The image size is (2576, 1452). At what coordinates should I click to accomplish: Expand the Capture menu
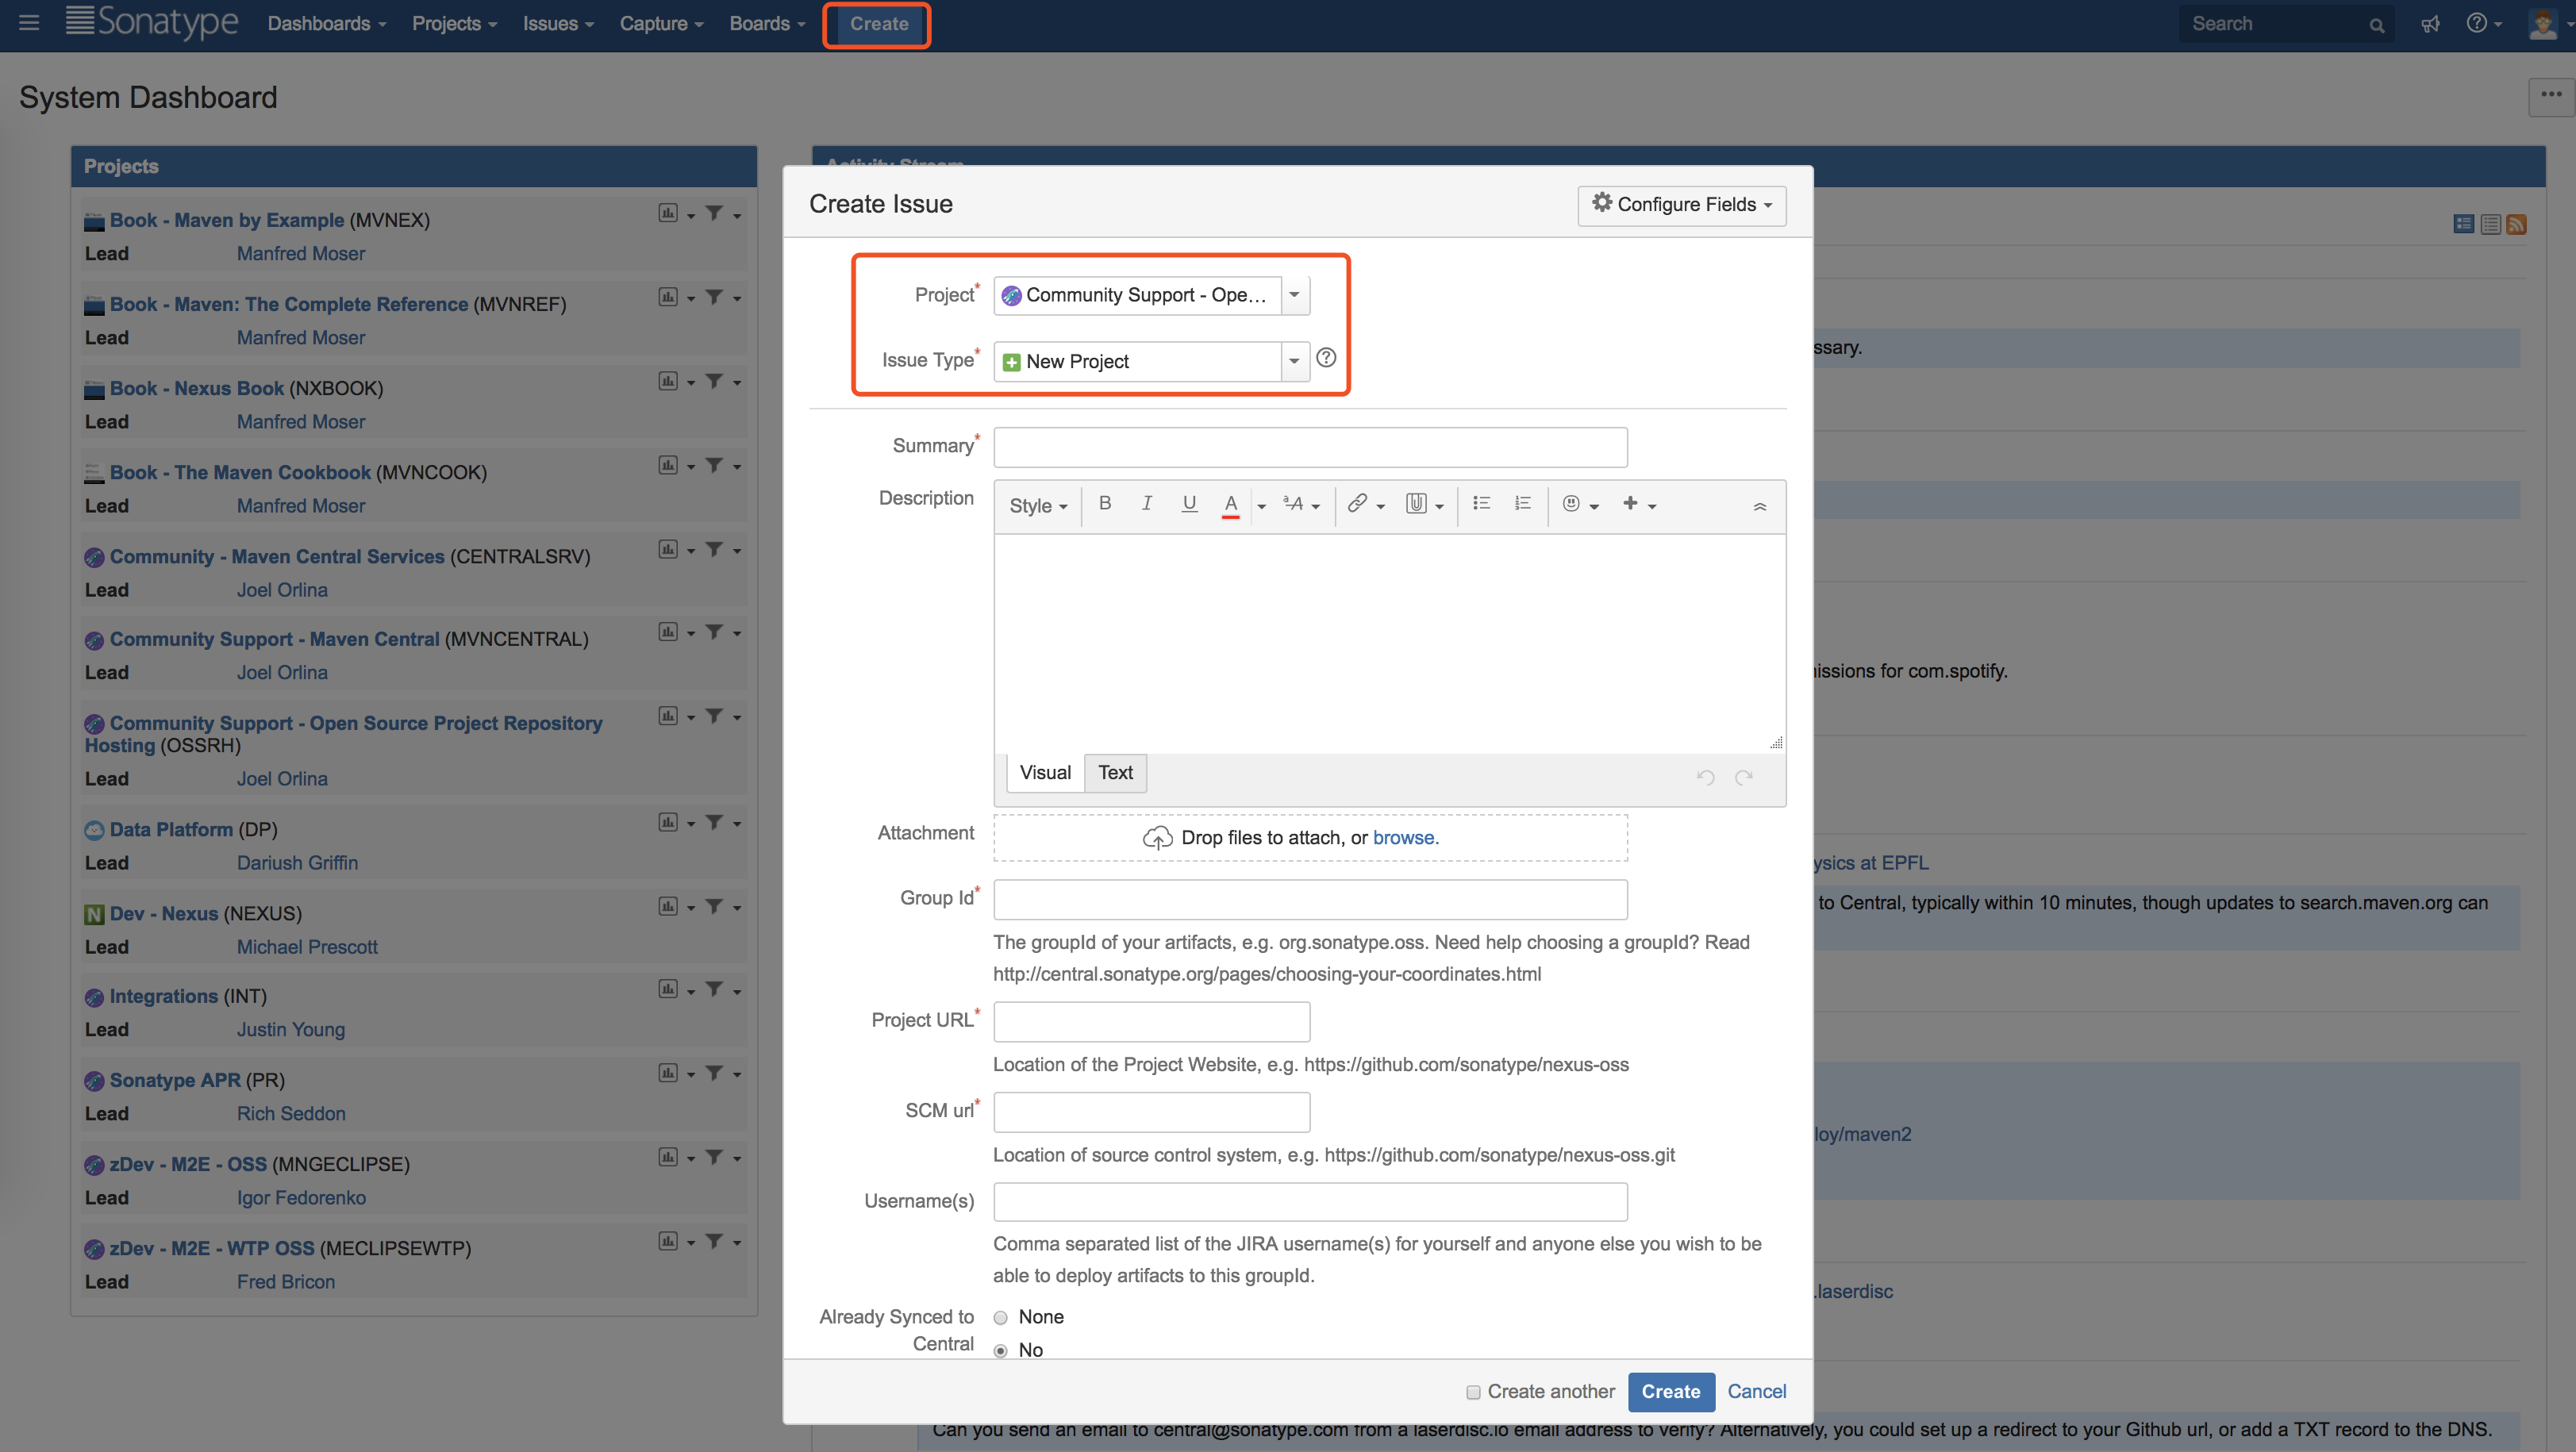point(661,23)
